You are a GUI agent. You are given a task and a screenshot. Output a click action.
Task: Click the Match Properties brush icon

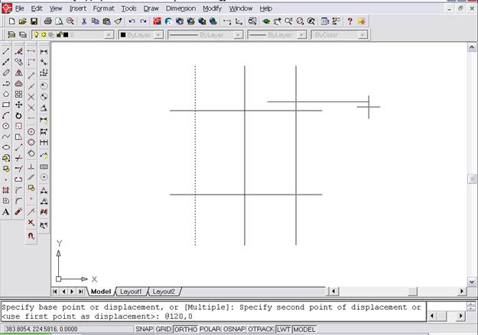pyautogui.click(x=119, y=21)
